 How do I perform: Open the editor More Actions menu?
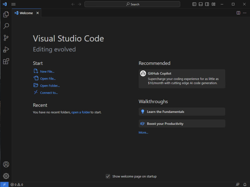point(244,13)
